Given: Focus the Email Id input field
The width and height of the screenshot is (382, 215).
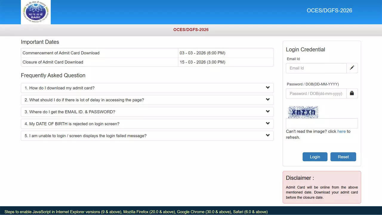Looking at the screenshot, I should 316,68.
